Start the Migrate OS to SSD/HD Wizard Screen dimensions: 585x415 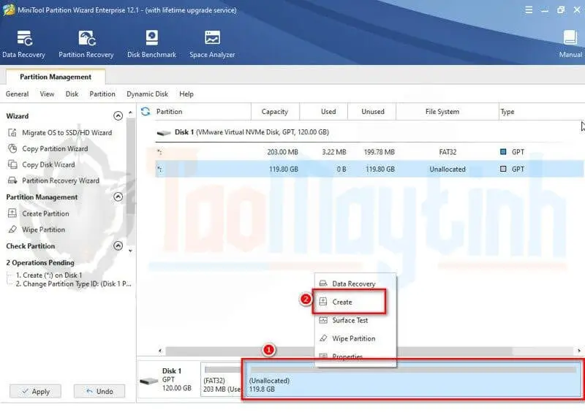67,133
